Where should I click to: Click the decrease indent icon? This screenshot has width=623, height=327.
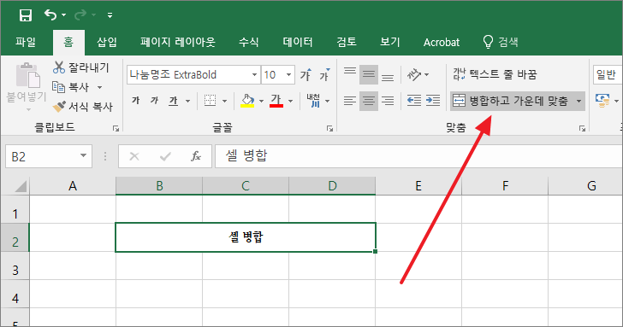click(414, 100)
